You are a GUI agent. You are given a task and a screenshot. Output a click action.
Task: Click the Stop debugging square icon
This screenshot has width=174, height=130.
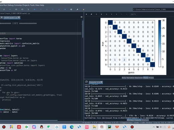click(65, 9)
